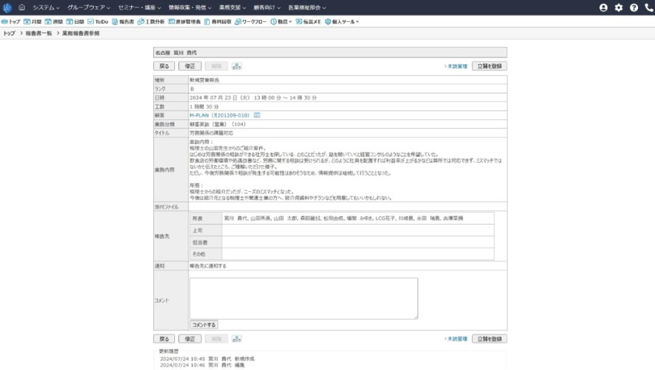Open the 工数分析 analysis page
The width and height of the screenshot is (655, 370).
point(151,22)
